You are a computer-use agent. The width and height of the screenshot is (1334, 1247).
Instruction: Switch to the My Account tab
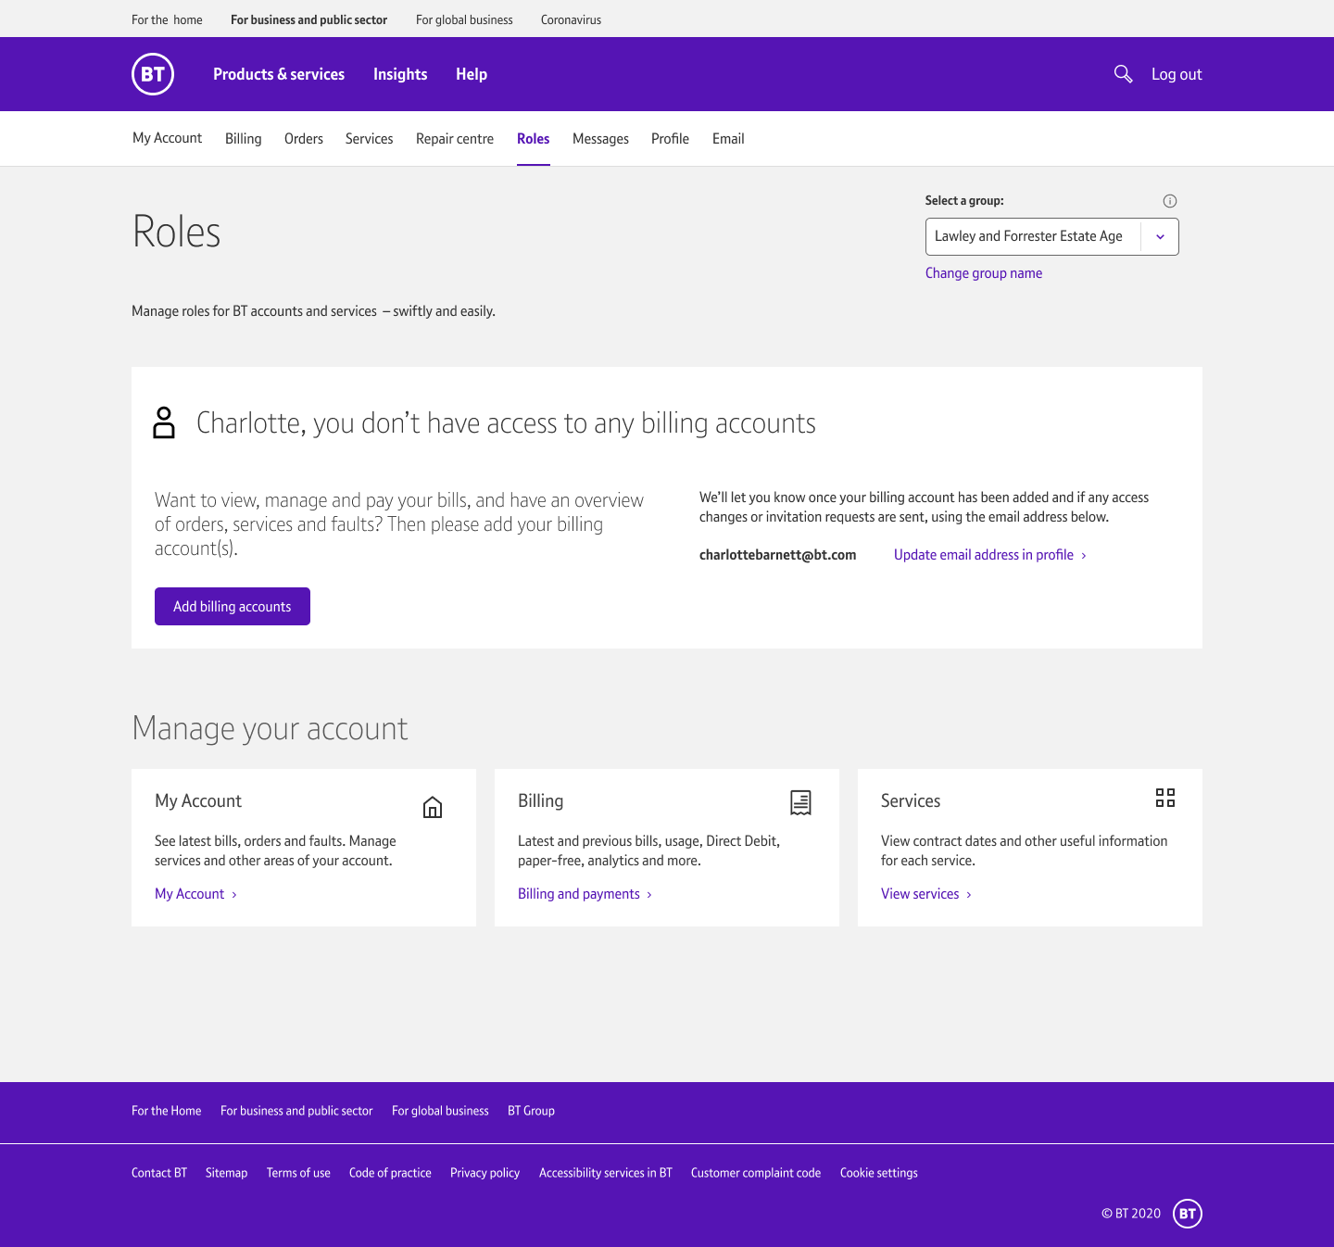[167, 138]
